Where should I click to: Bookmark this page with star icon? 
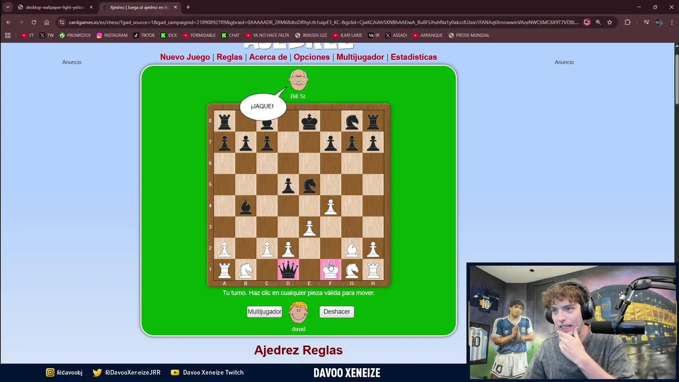tap(610, 22)
